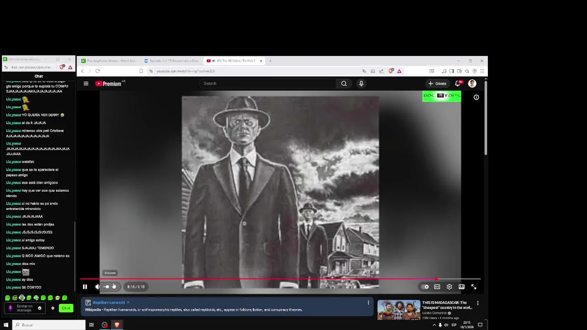Image resolution: width=587 pixels, height=330 pixels.
Task: Open the translate page icon
Action: (364, 71)
